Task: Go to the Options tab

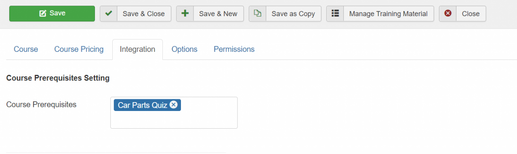Action: point(185,49)
